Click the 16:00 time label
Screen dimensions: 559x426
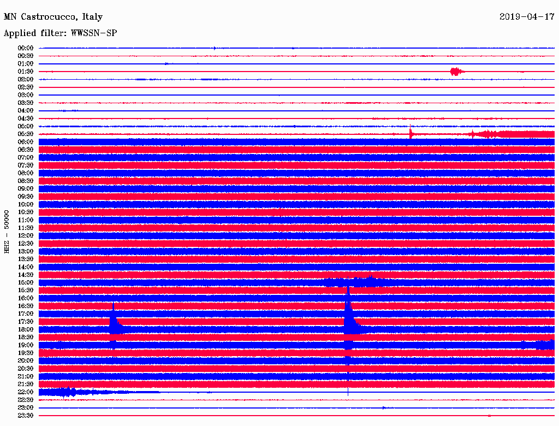26,298
